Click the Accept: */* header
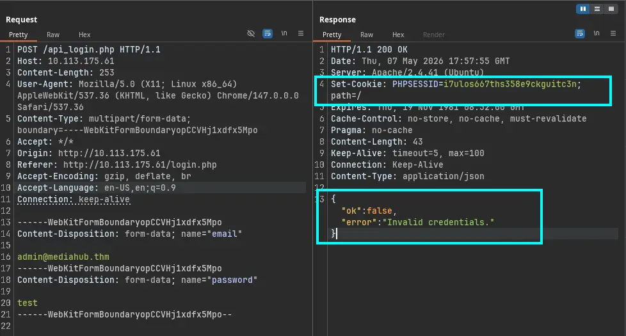Screen dimensions: 626x336 [x=45, y=141]
